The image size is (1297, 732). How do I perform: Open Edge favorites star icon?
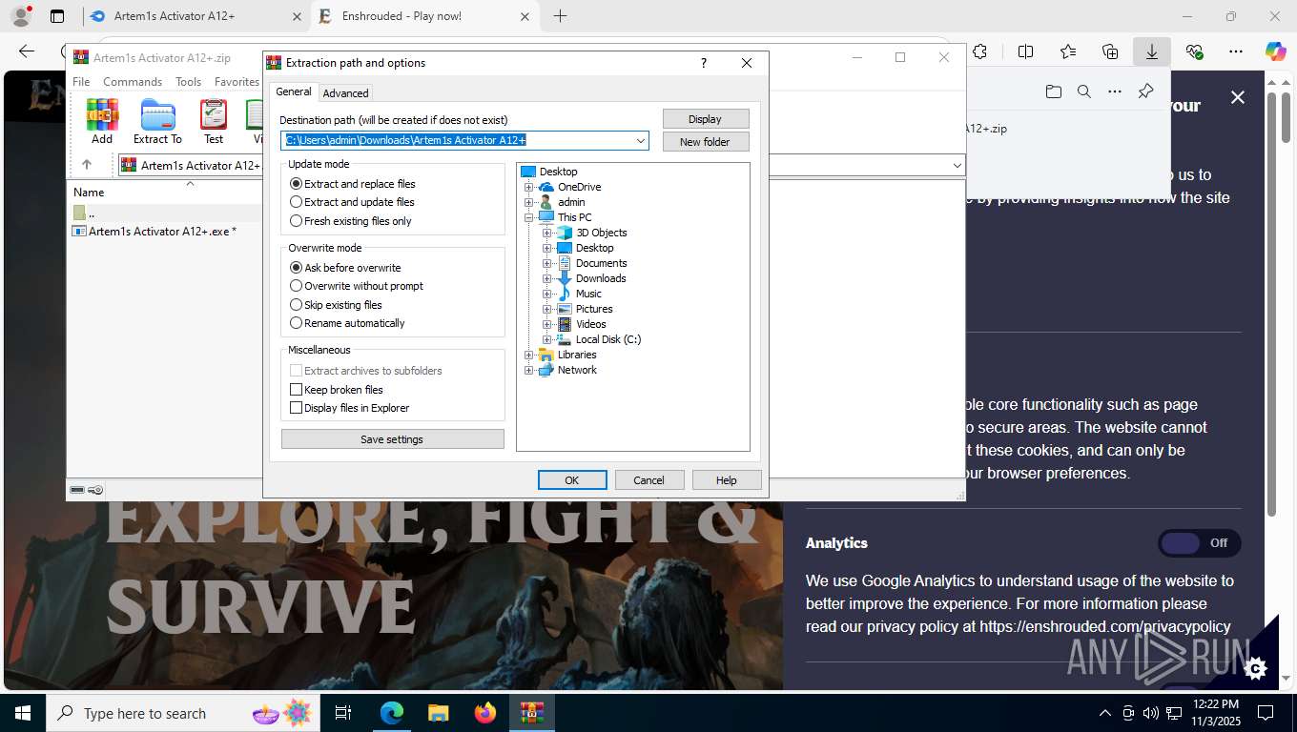pos(1068,51)
